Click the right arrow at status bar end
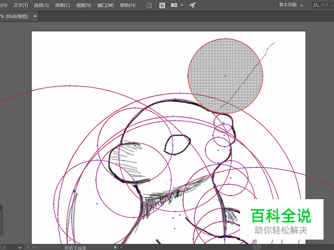334x250 pixels. (115, 247)
